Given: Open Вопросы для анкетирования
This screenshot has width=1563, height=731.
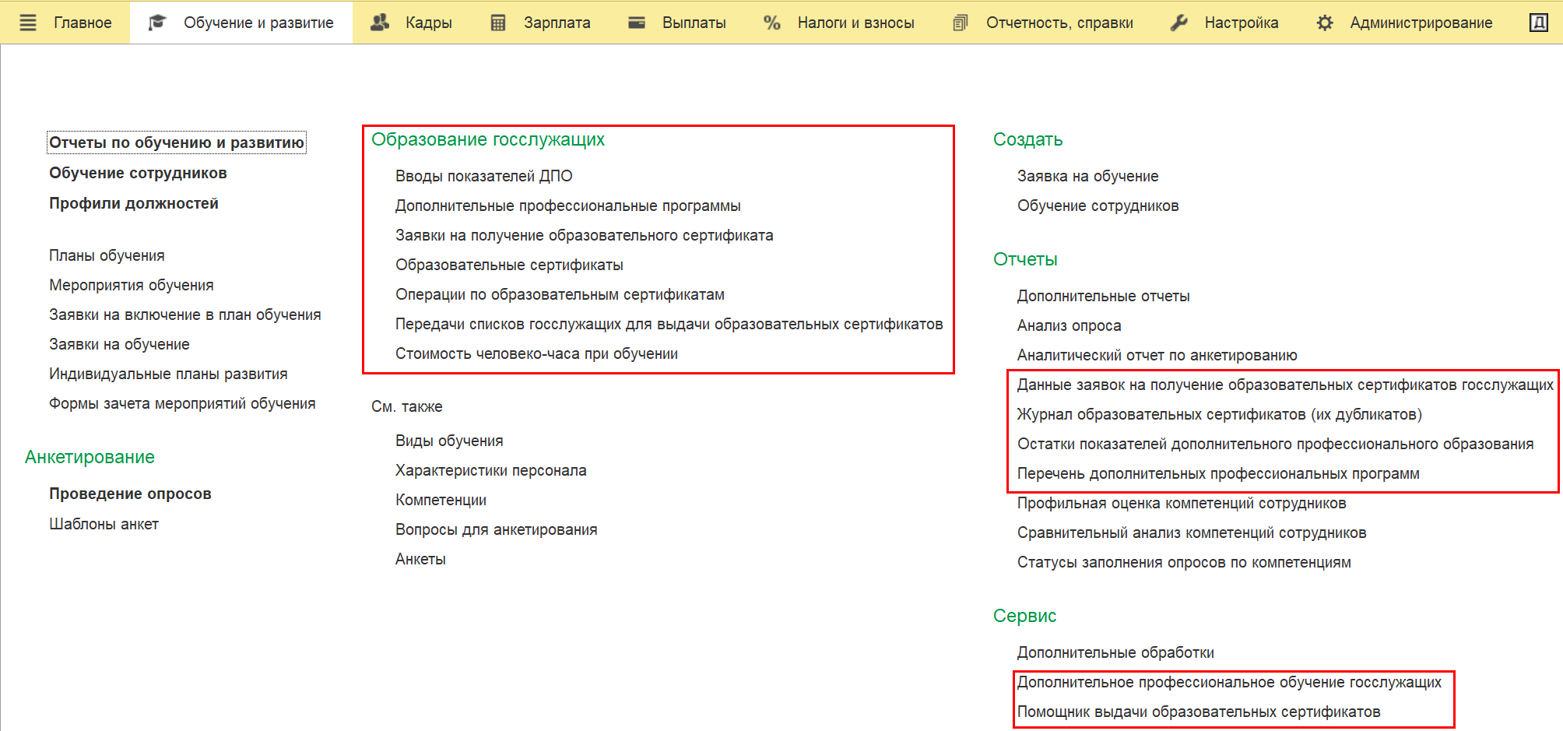Looking at the screenshot, I should 497,529.
